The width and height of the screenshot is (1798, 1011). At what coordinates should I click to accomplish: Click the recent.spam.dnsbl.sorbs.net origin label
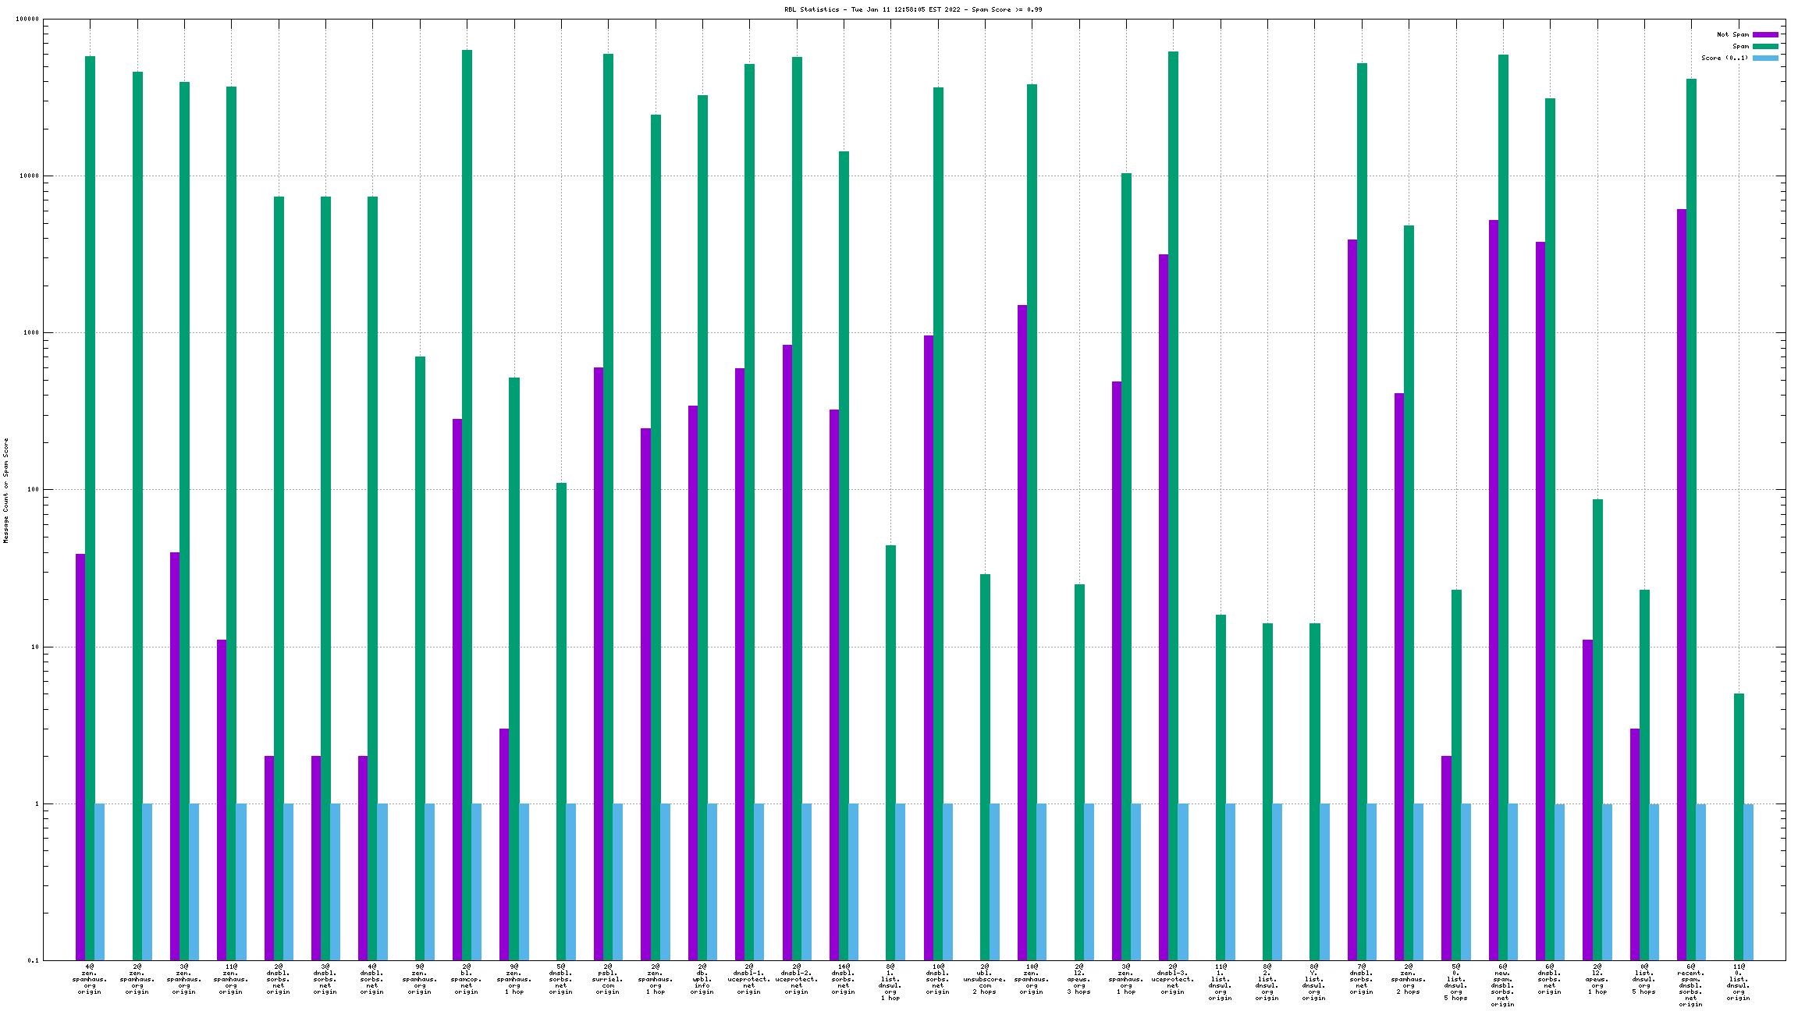[1691, 985]
